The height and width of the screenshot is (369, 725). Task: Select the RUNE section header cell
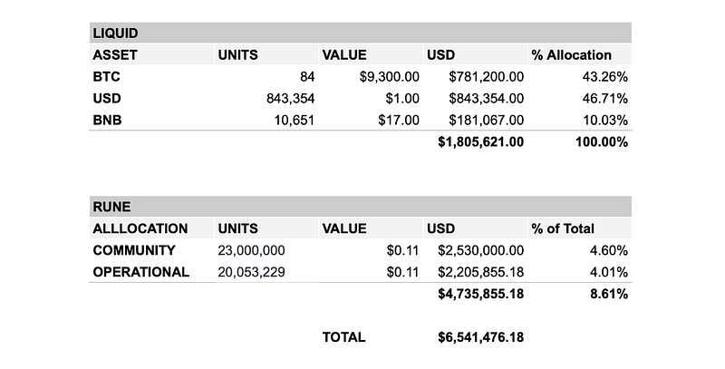pyautogui.click(x=360, y=206)
